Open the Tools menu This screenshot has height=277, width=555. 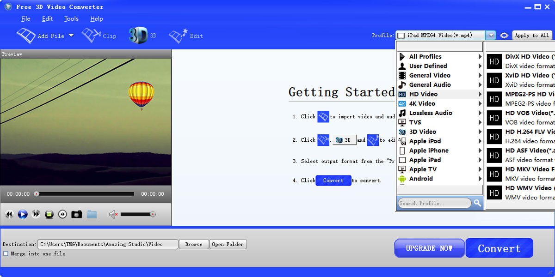tap(71, 18)
